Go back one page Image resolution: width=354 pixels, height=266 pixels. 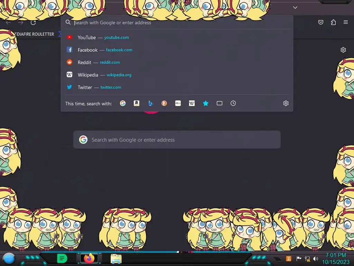coord(8,23)
